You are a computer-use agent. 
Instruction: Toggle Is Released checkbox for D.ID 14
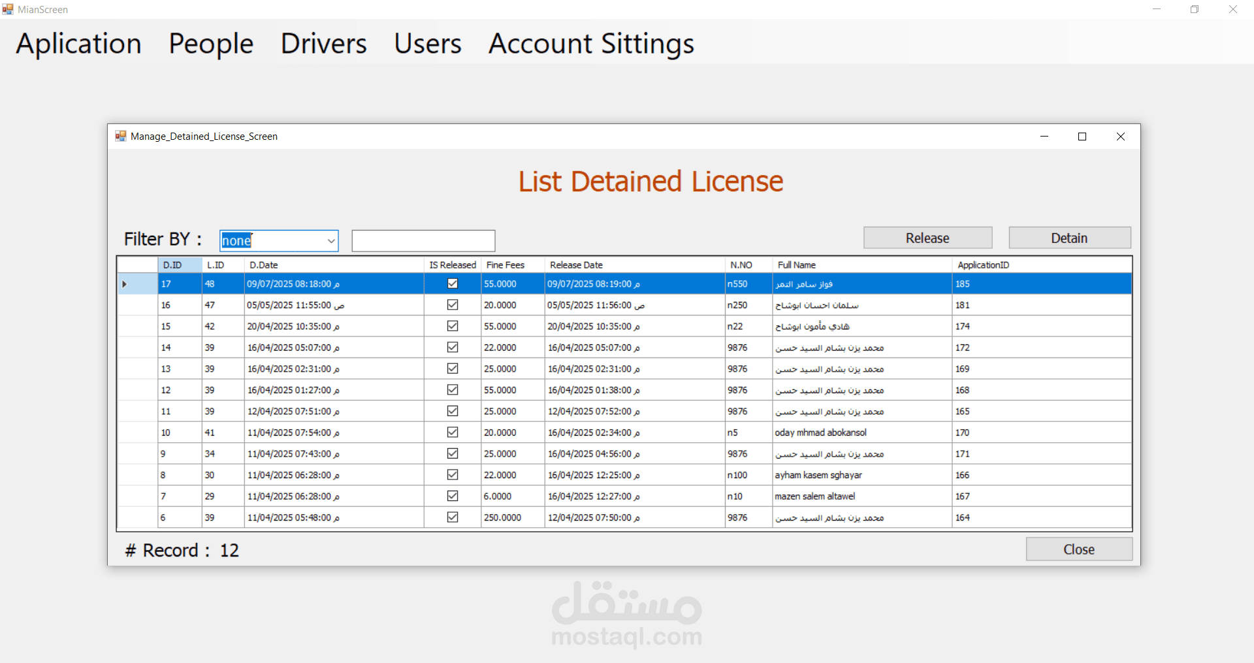[453, 348]
